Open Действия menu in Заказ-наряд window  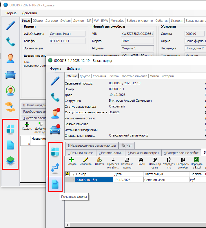point(74,69)
